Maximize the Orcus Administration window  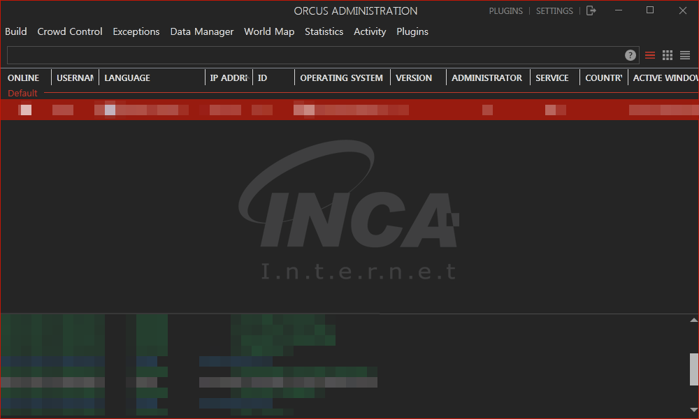tap(650, 10)
